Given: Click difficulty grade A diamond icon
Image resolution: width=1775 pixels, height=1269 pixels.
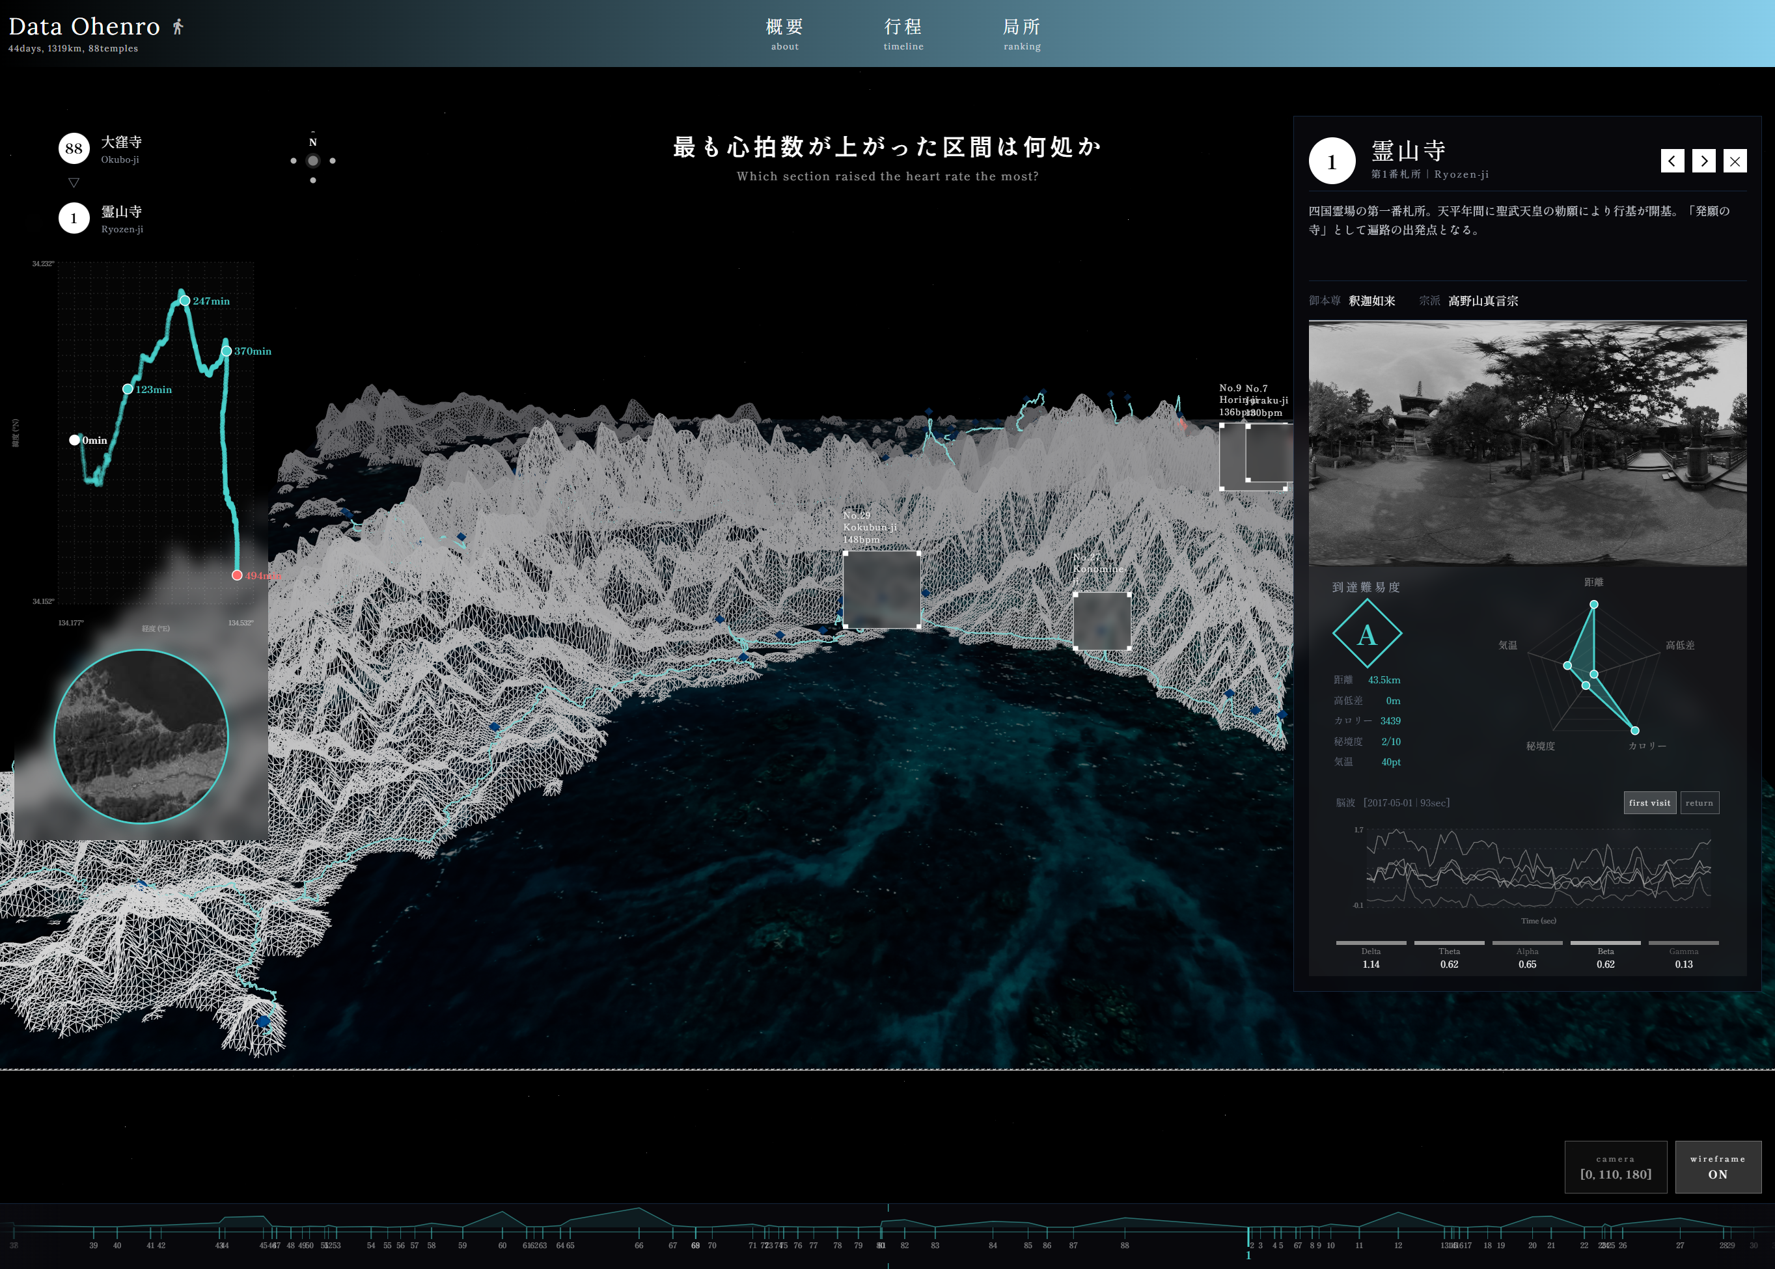Looking at the screenshot, I should (1366, 634).
